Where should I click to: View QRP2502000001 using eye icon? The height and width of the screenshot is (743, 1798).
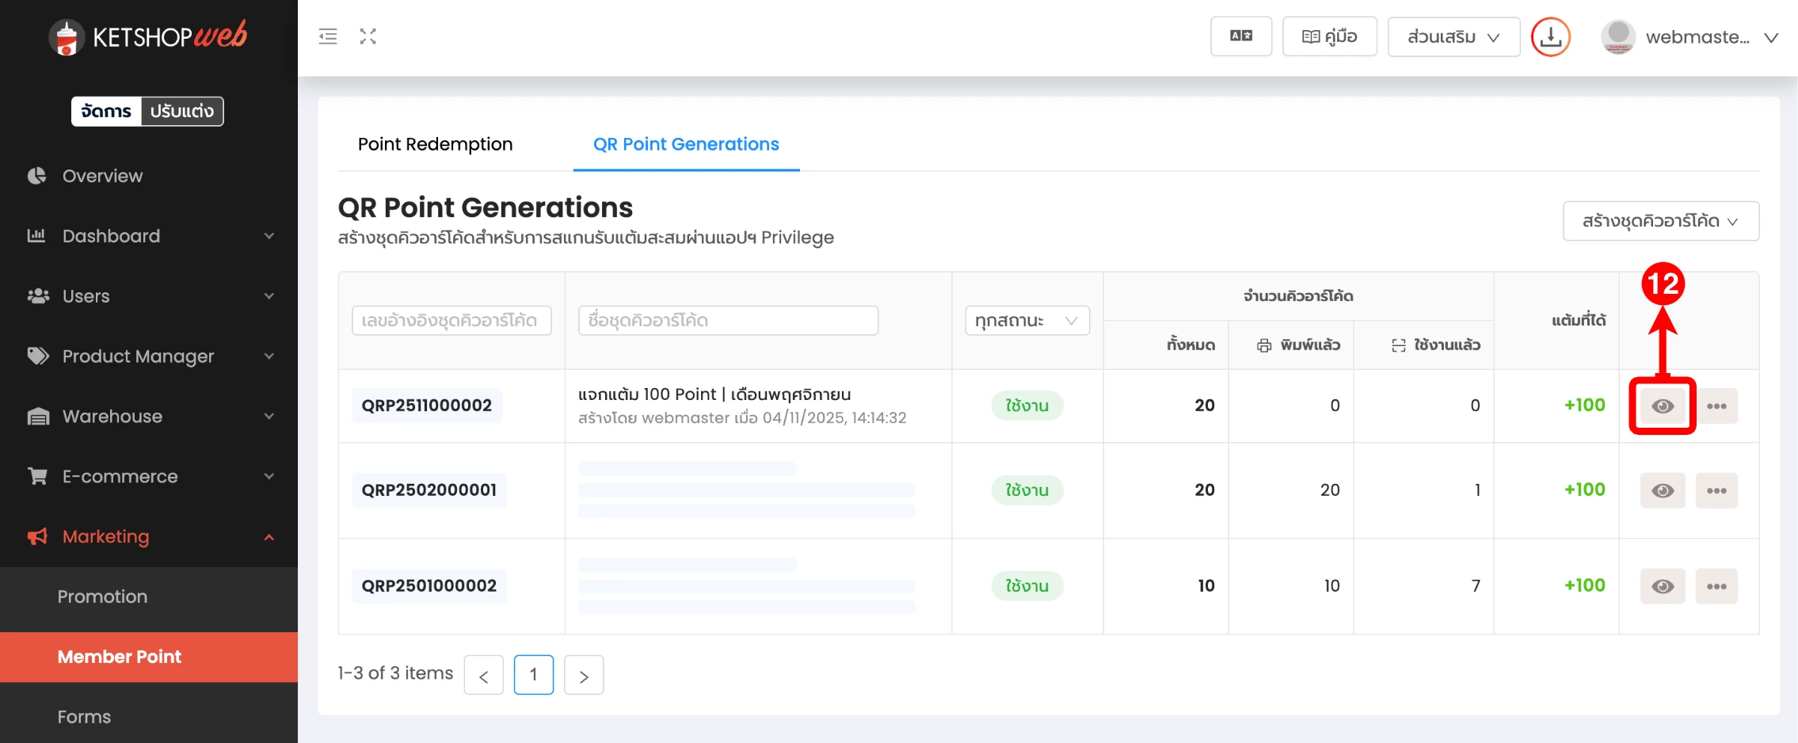1663,491
